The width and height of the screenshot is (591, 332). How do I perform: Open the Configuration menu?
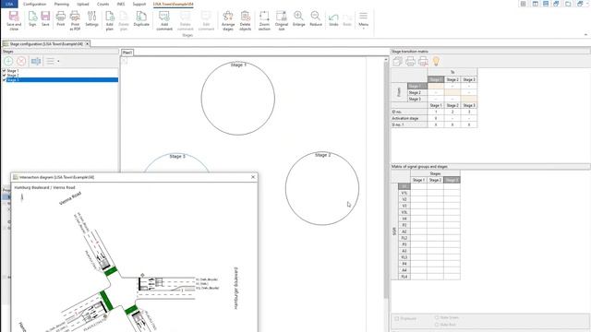click(x=35, y=4)
